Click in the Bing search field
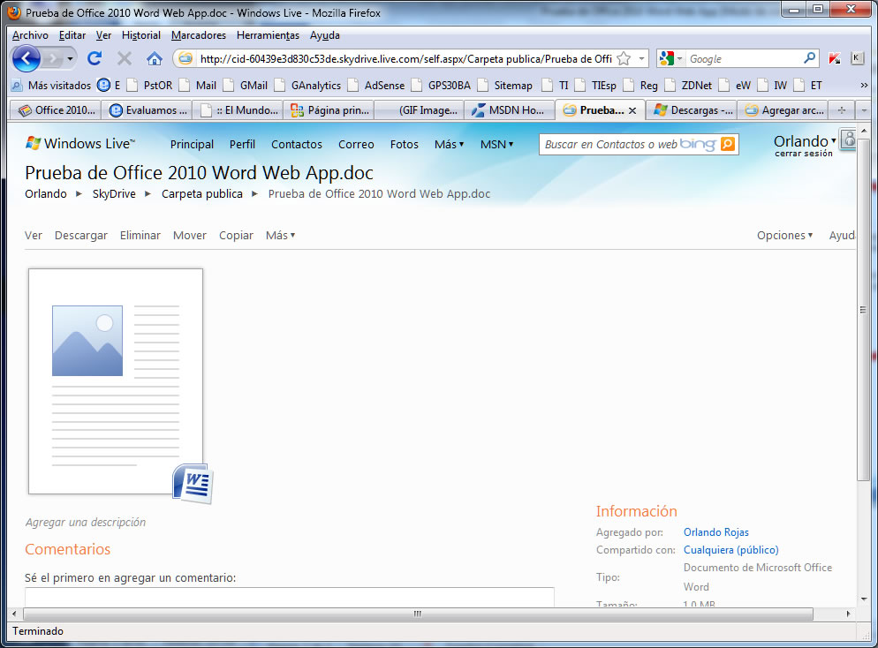Screen dimensions: 878x648 point(611,144)
